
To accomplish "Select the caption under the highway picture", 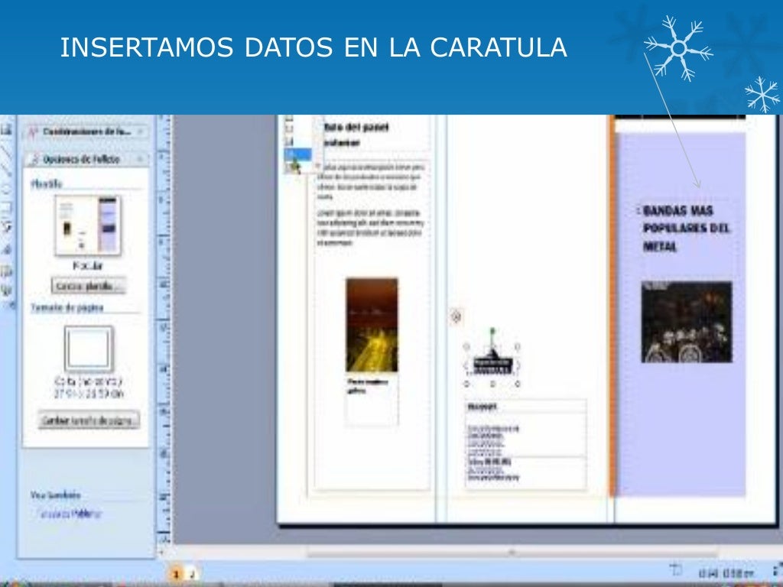I will (x=368, y=386).
